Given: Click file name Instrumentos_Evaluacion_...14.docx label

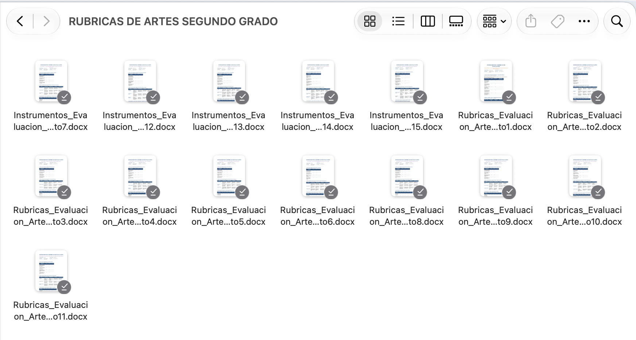Looking at the screenshot, I should point(318,121).
